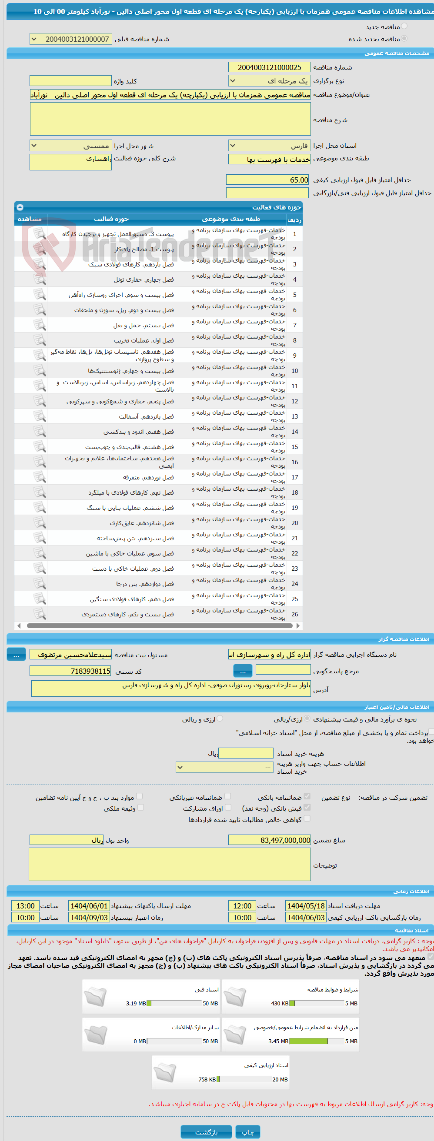Click ردیف column header
Image resolution: width=434 pixels, height=1141 pixels.
point(294,219)
